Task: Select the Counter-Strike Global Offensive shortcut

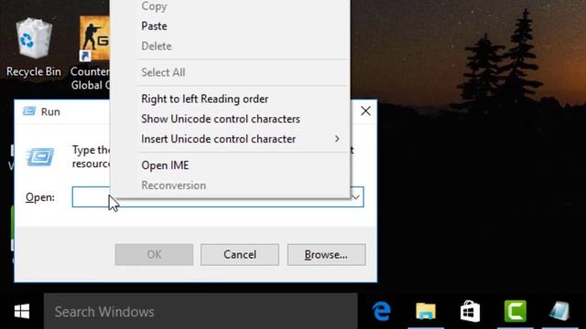Action: tap(91, 52)
